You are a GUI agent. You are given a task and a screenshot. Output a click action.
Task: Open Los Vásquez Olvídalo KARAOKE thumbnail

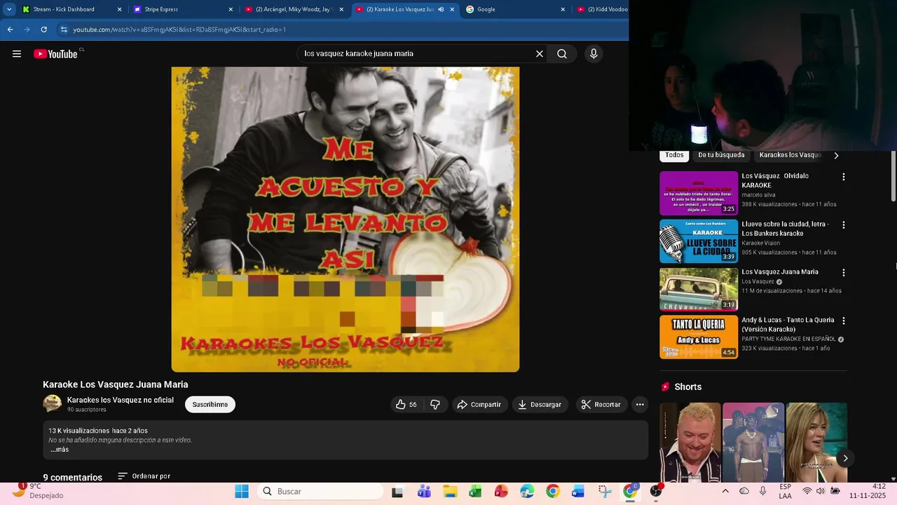click(699, 193)
